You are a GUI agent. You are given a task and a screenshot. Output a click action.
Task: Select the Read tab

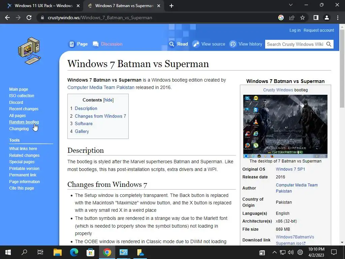[179, 44]
